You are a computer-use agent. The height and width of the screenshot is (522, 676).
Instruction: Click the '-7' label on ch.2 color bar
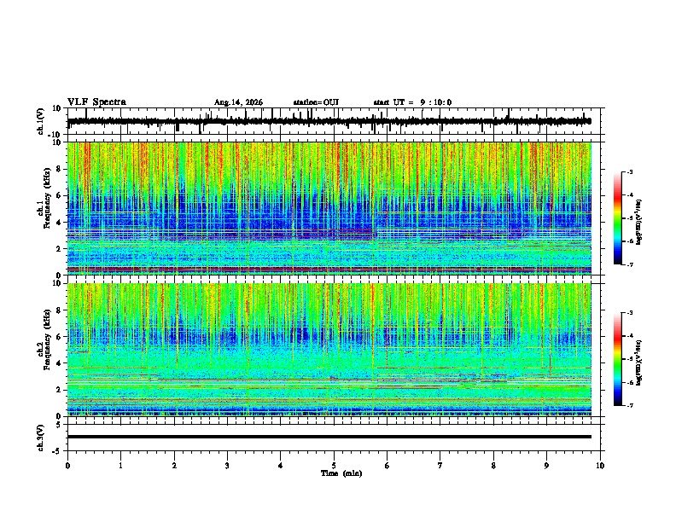[x=630, y=406]
